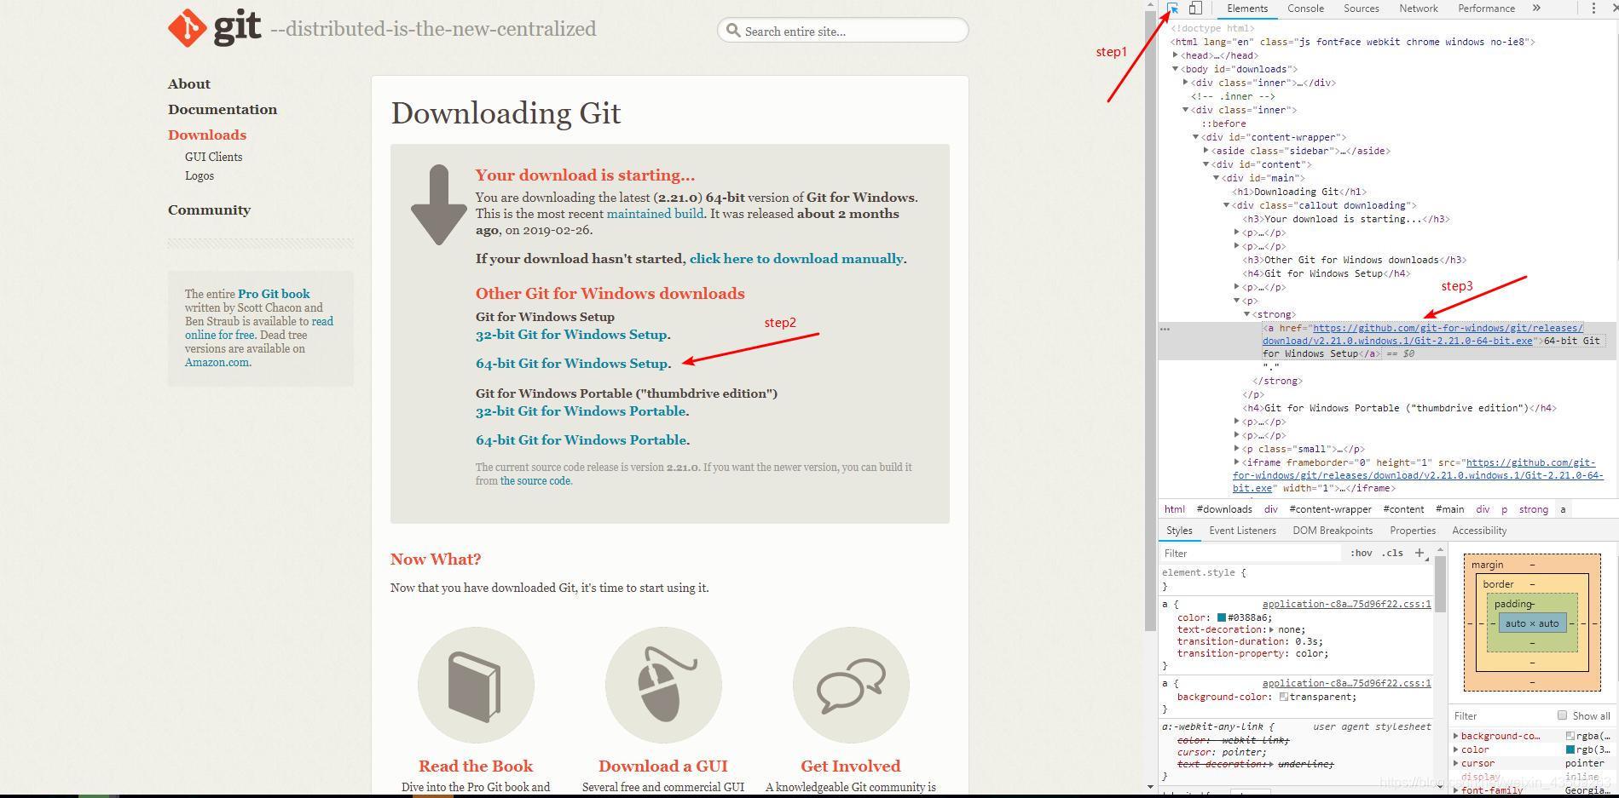
Task: Switch to the Sources tab
Action: pyautogui.click(x=1361, y=9)
